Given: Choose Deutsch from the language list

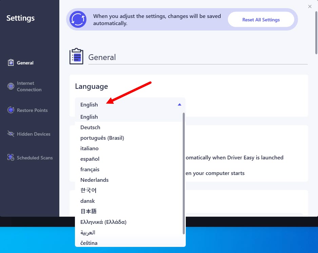Looking at the screenshot, I should pyautogui.click(x=90, y=128).
